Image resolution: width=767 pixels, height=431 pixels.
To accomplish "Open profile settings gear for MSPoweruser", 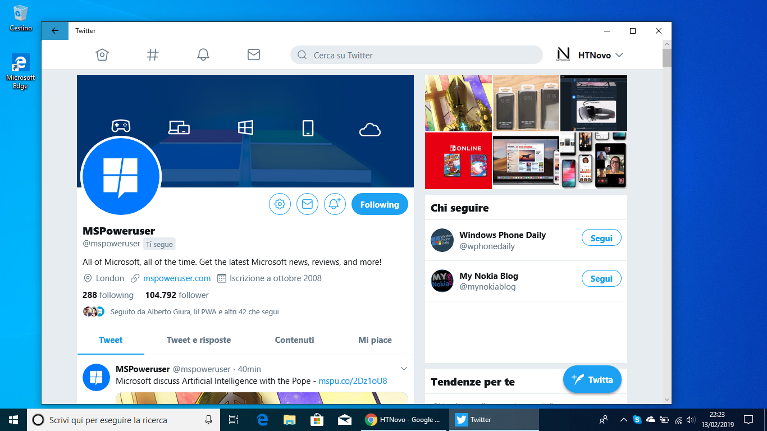I will (280, 204).
